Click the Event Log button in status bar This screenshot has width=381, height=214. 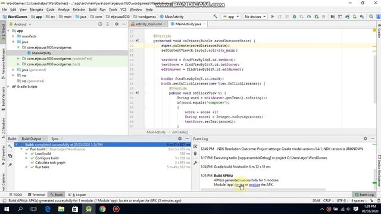coord(364,194)
